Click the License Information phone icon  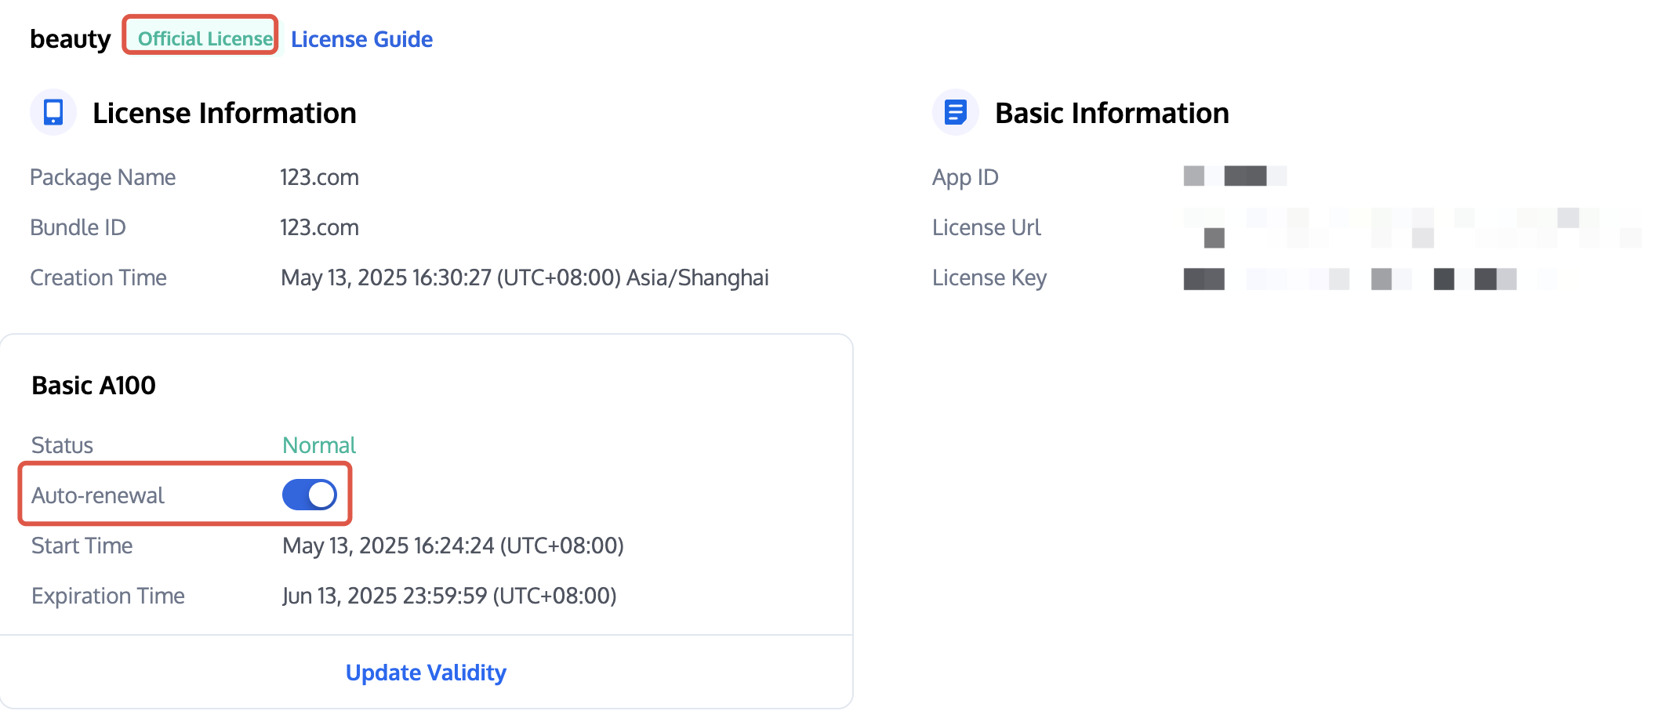point(53,112)
